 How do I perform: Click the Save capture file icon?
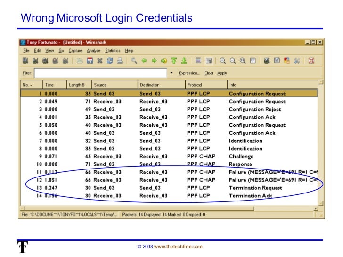click(90, 61)
